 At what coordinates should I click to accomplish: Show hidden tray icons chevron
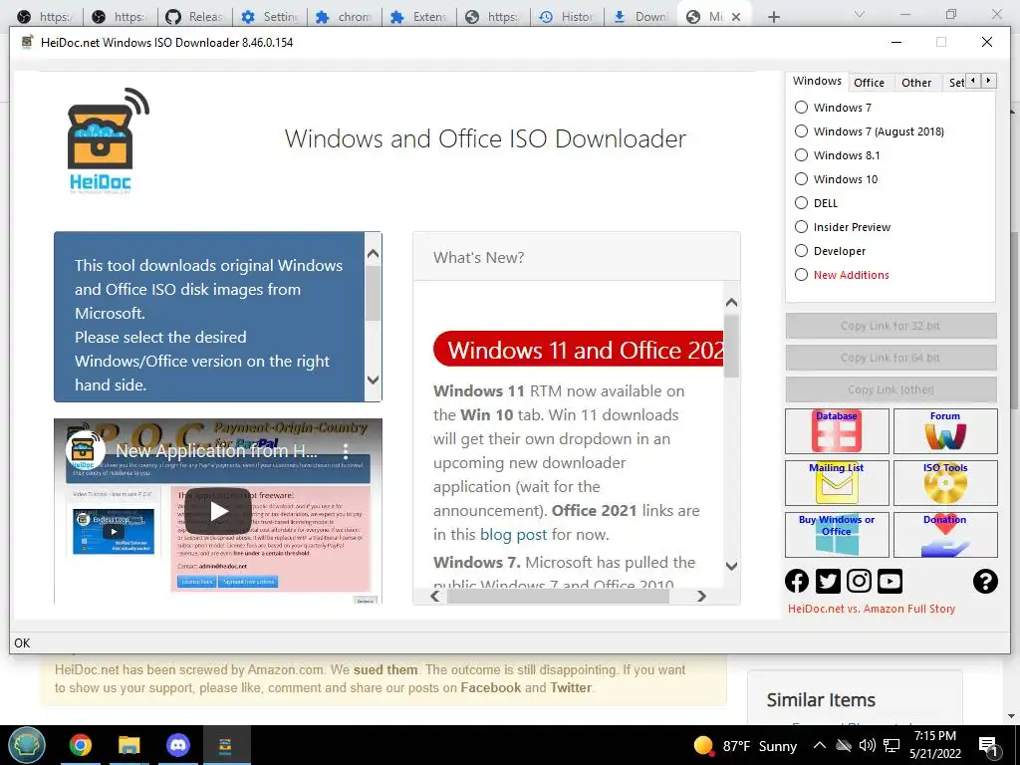click(820, 745)
